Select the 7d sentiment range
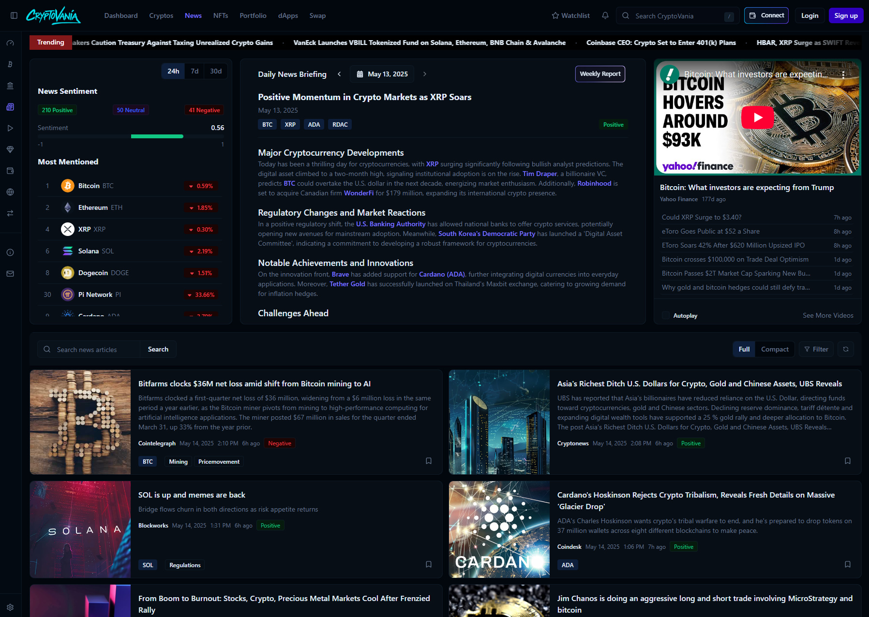Image resolution: width=869 pixels, height=617 pixels. 195,71
